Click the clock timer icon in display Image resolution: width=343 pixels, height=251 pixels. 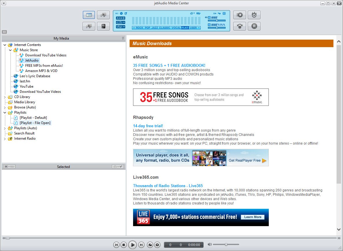click(x=121, y=14)
